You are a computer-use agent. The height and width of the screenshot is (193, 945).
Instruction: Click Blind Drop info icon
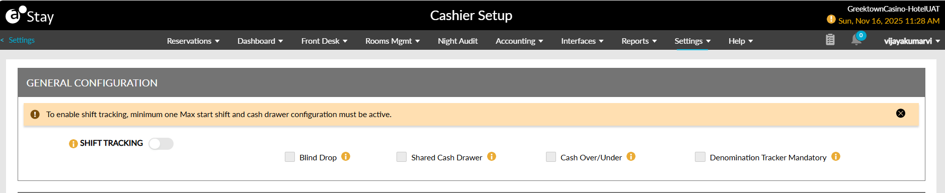(346, 156)
